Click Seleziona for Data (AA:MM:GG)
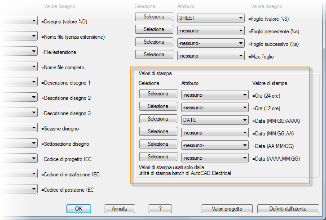The height and width of the screenshot is (220, 326). 158,144
